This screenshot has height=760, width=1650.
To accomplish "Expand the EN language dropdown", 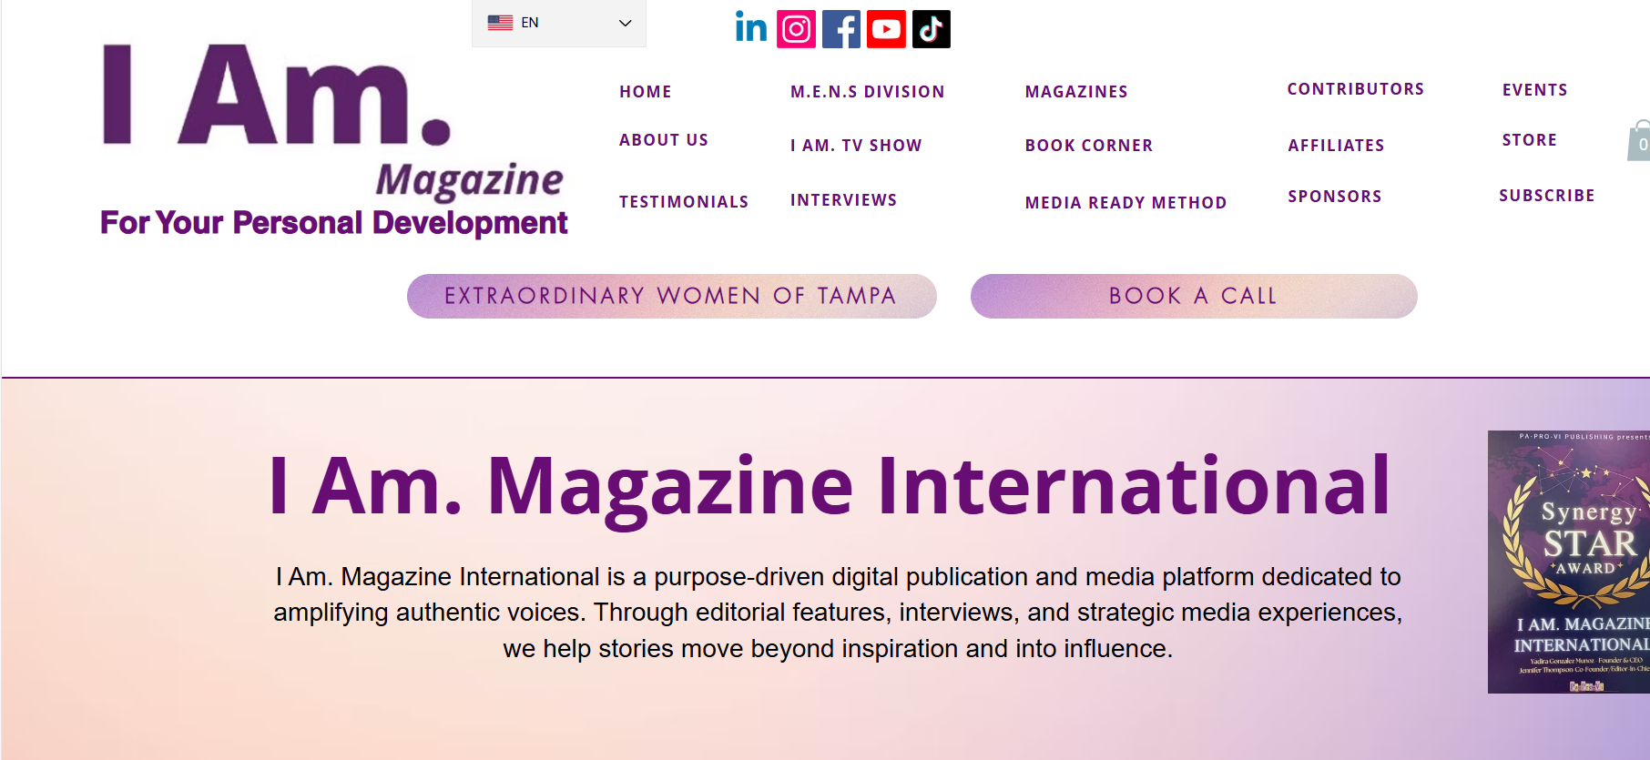I will coord(559,23).
